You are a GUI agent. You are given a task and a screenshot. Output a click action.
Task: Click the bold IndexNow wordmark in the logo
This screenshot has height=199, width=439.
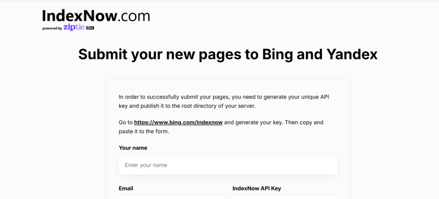click(79, 16)
